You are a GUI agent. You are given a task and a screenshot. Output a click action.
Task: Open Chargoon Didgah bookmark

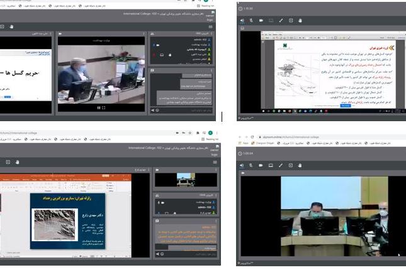pyautogui.click(x=262, y=143)
